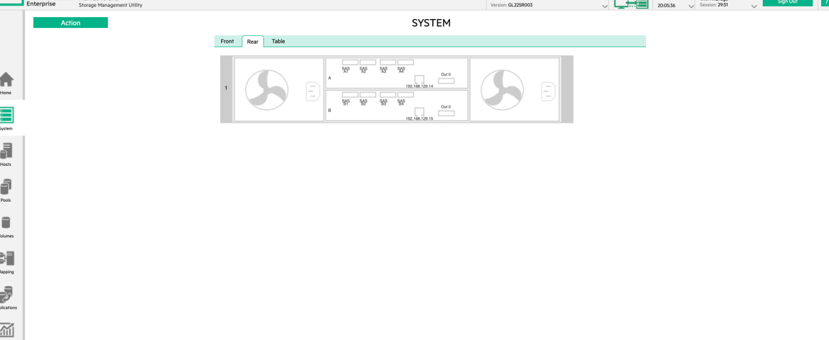Click the controller B letter label
Image resolution: width=829 pixels, height=340 pixels.
click(x=330, y=110)
